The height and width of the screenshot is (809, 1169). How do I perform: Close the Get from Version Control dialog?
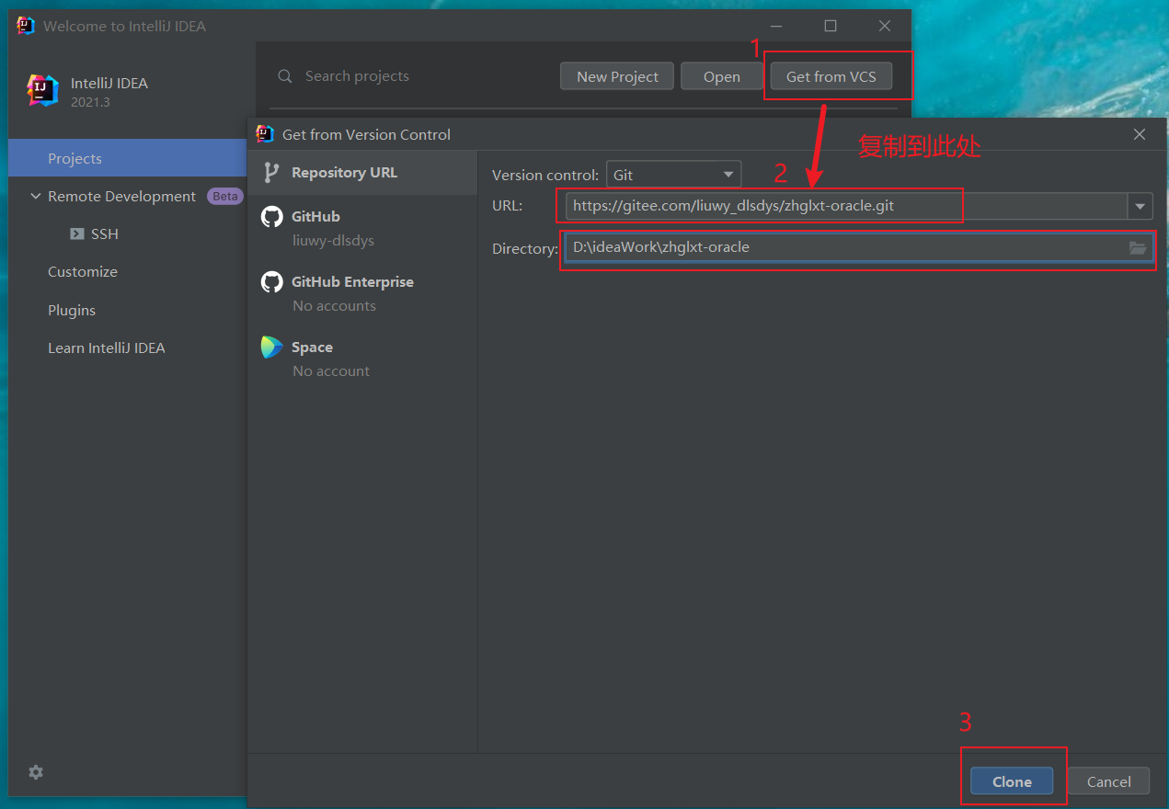click(x=1140, y=134)
